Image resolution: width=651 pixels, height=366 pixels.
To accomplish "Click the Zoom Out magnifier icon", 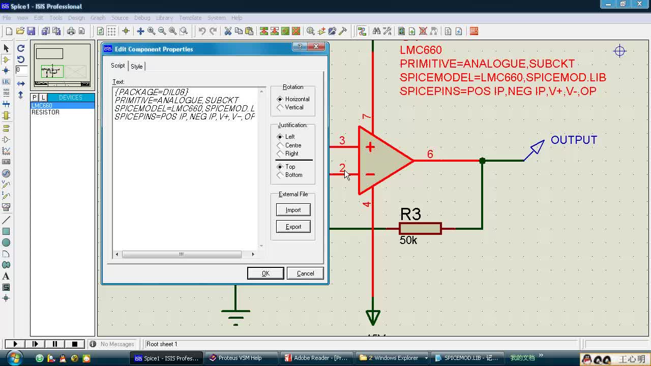I will pyautogui.click(x=162, y=31).
